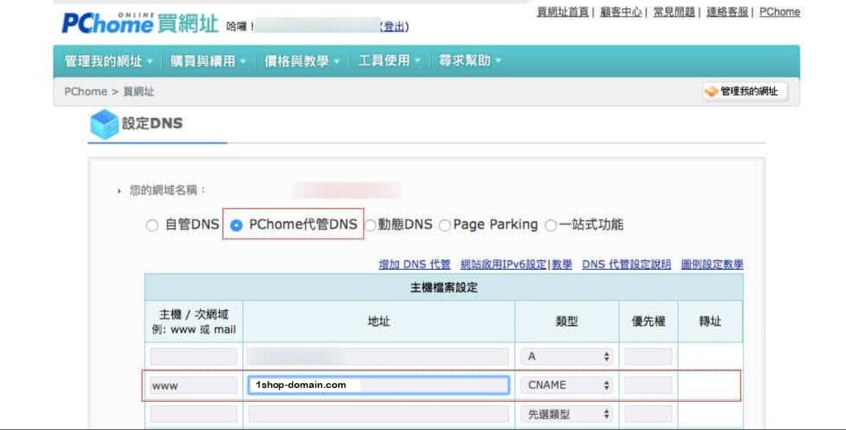Click the blue cube 設定DNS icon
The width and height of the screenshot is (846, 430).
pyautogui.click(x=104, y=124)
